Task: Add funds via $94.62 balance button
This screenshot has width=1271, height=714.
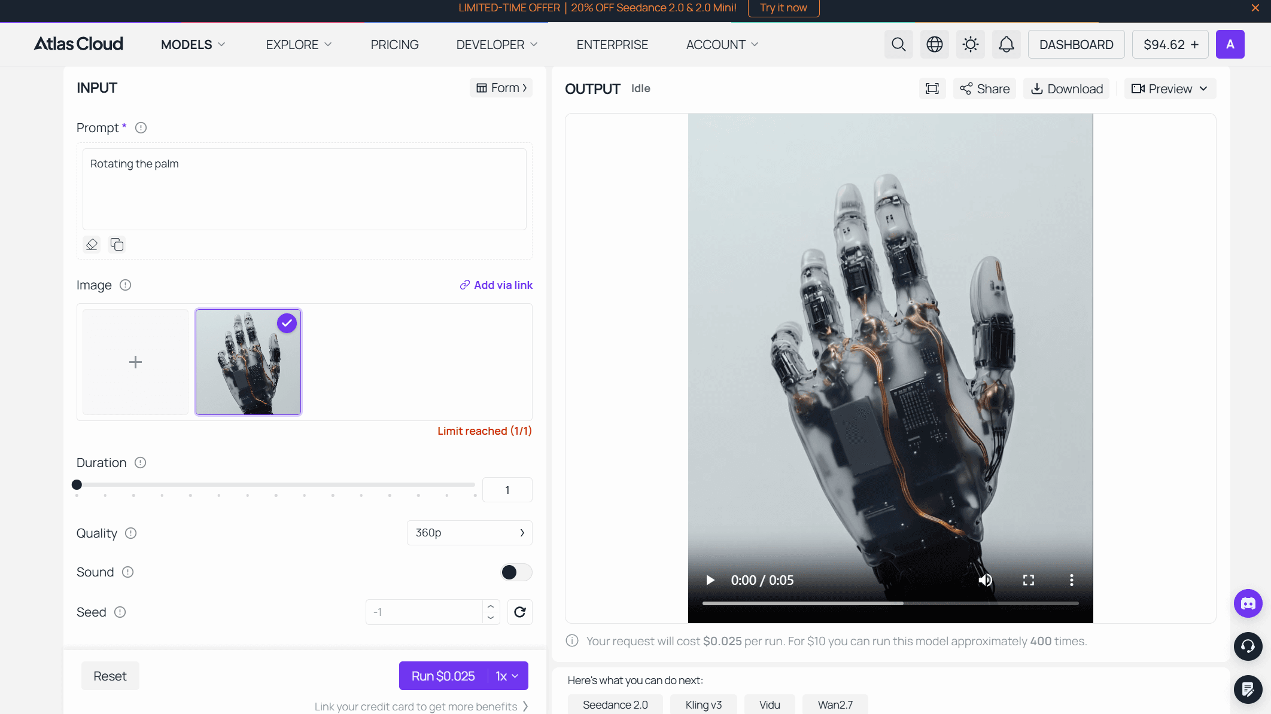Action: click(x=1170, y=44)
